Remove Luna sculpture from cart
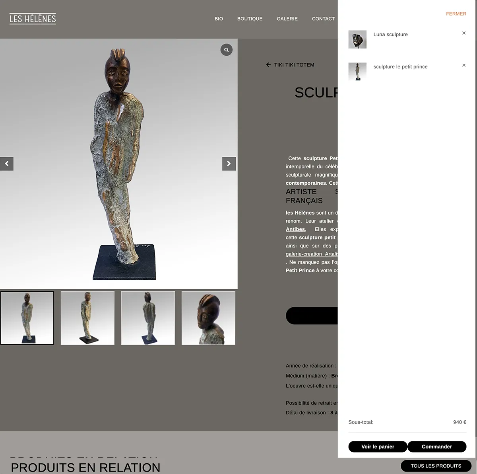Viewport: 477px width, 474px height. pyautogui.click(x=464, y=33)
